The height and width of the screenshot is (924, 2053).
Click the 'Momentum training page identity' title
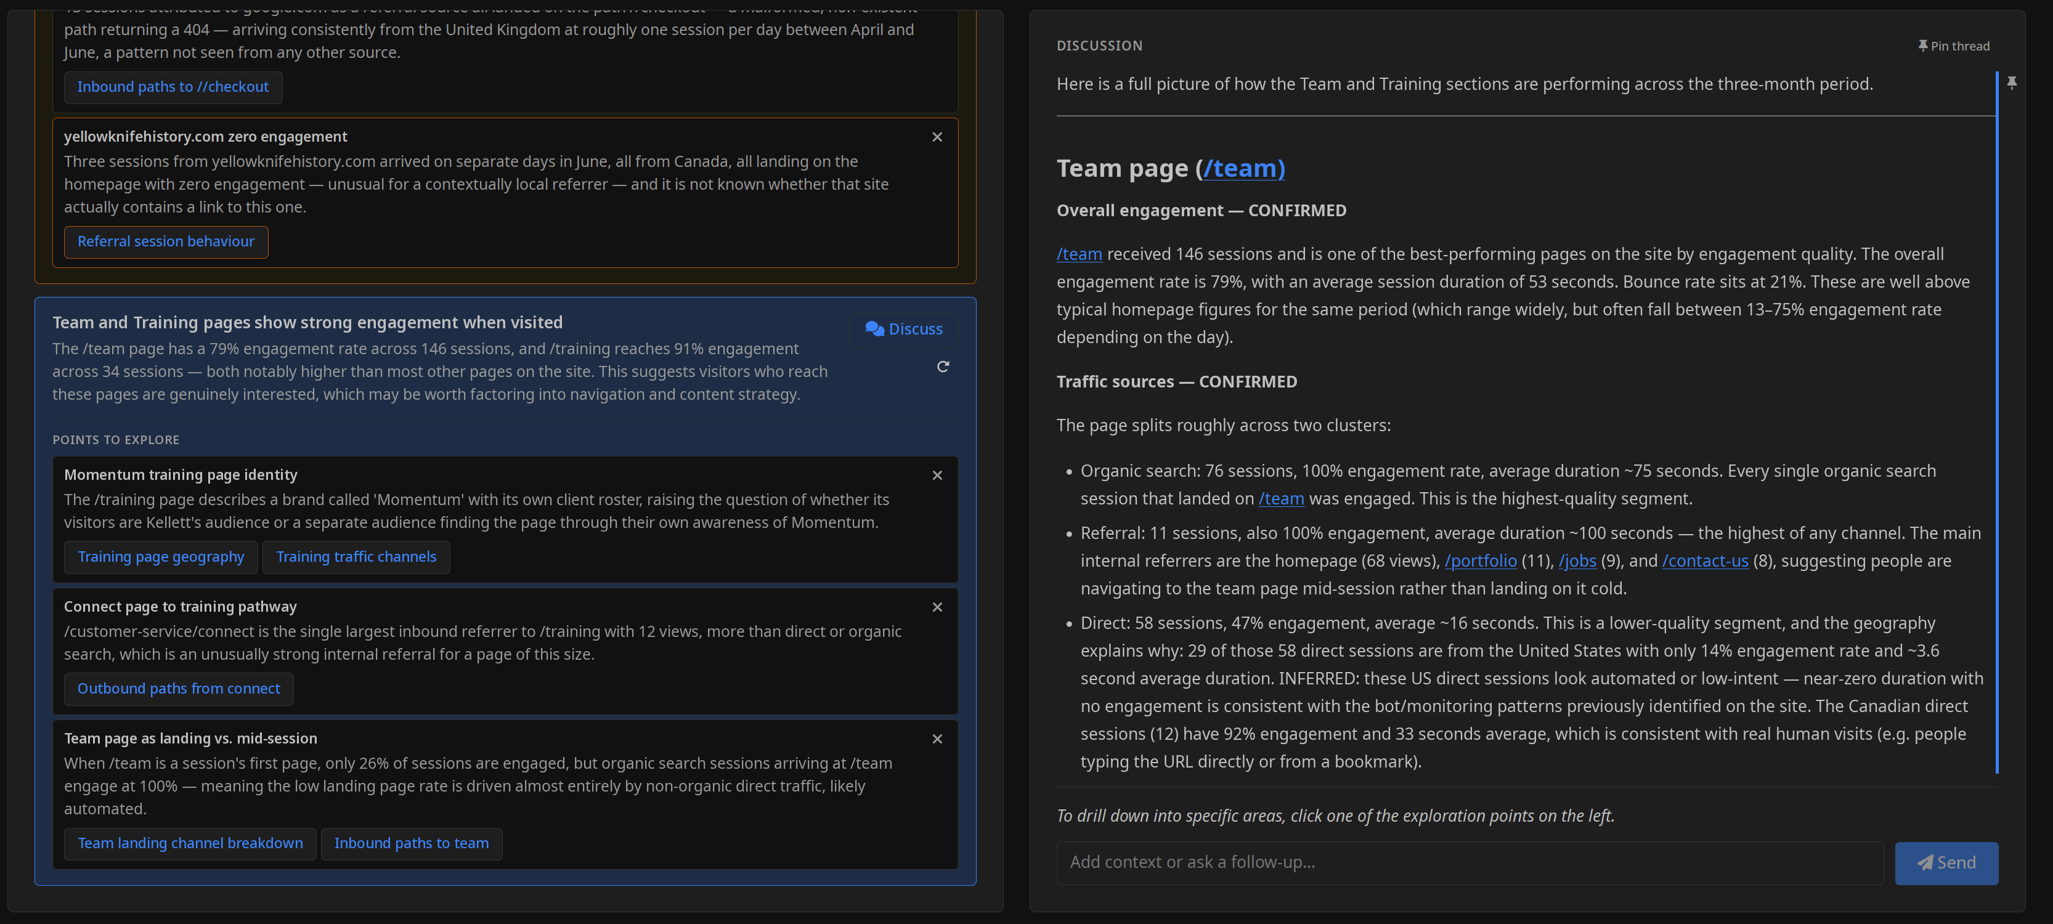tap(181, 475)
